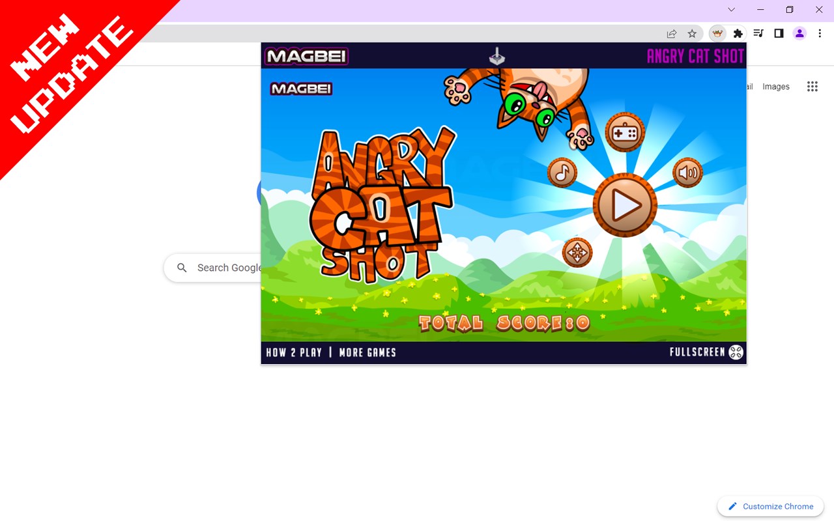Open the gamepad controller button
The height and width of the screenshot is (521, 834).
tap(625, 132)
